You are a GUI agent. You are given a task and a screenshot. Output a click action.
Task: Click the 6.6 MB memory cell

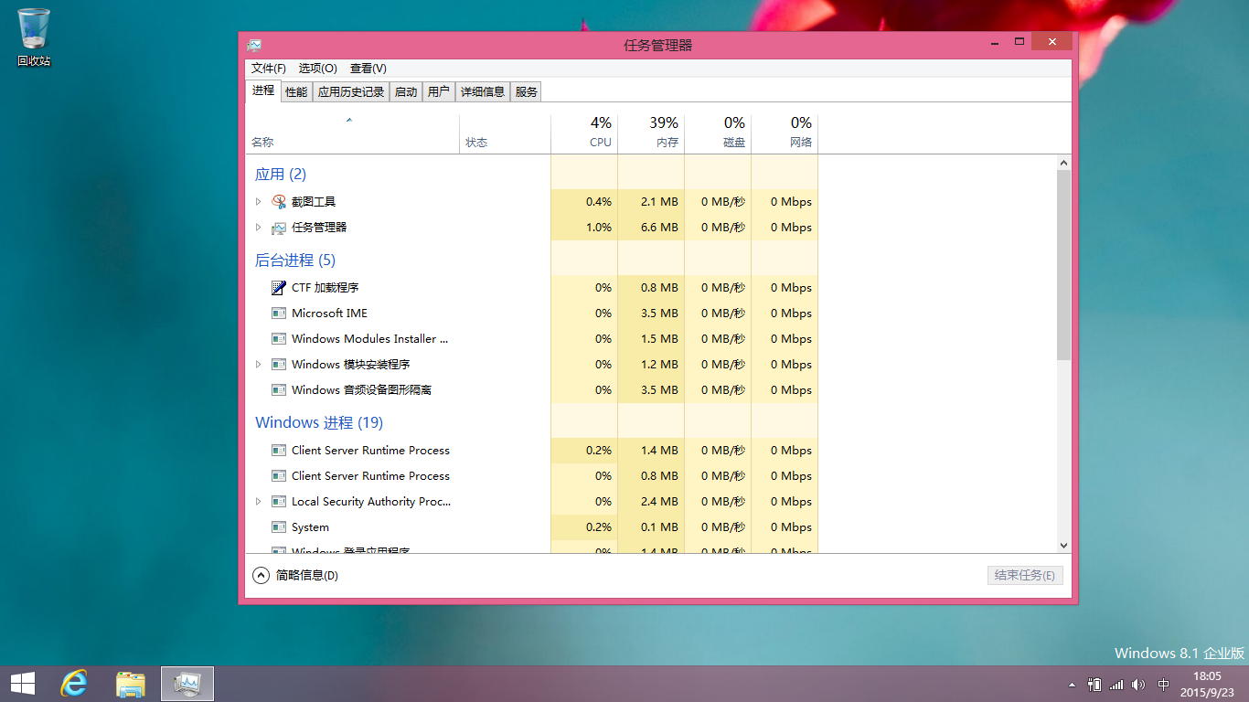[651, 228]
